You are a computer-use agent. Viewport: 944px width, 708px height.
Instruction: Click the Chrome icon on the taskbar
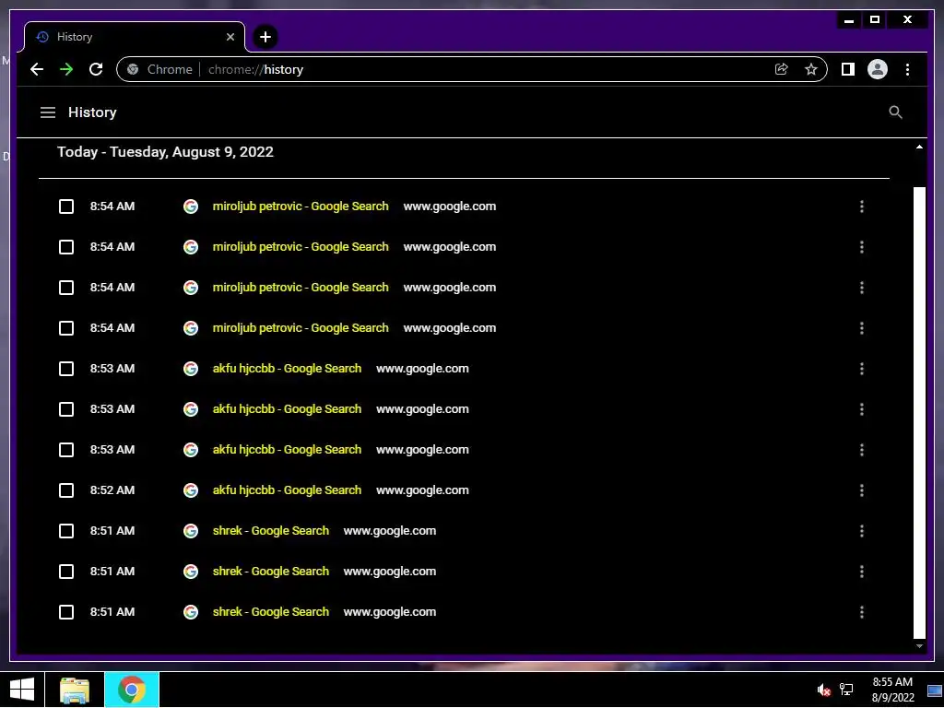(131, 690)
